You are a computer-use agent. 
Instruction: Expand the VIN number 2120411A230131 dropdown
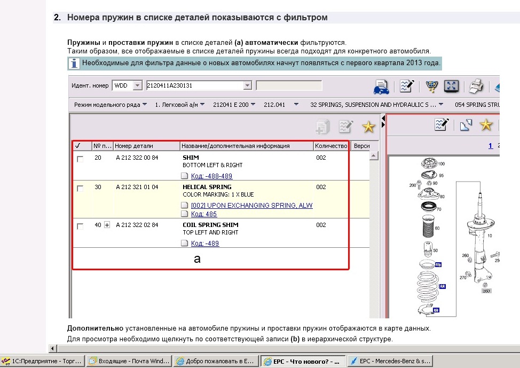click(247, 85)
